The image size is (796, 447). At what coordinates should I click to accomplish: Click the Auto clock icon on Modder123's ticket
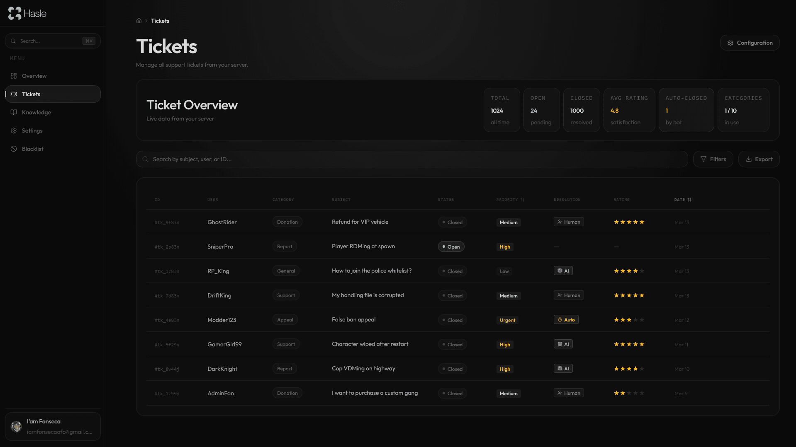click(x=560, y=319)
